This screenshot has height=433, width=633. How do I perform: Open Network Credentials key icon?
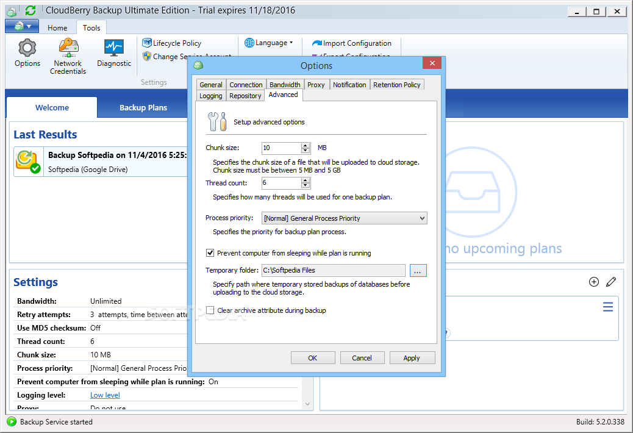point(68,56)
